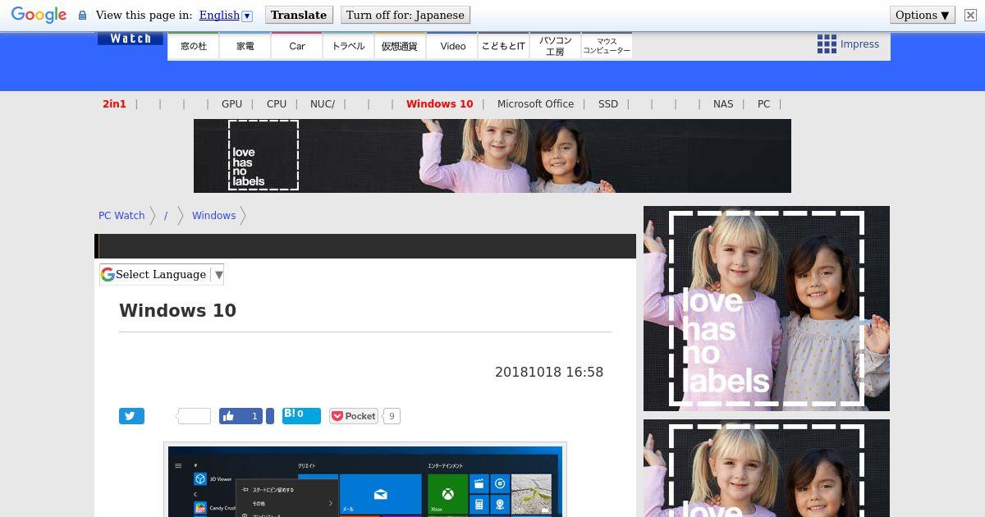985x517 pixels.
Task: Open the English language dropdown in translate bar
Action: (x=226, y=15)
